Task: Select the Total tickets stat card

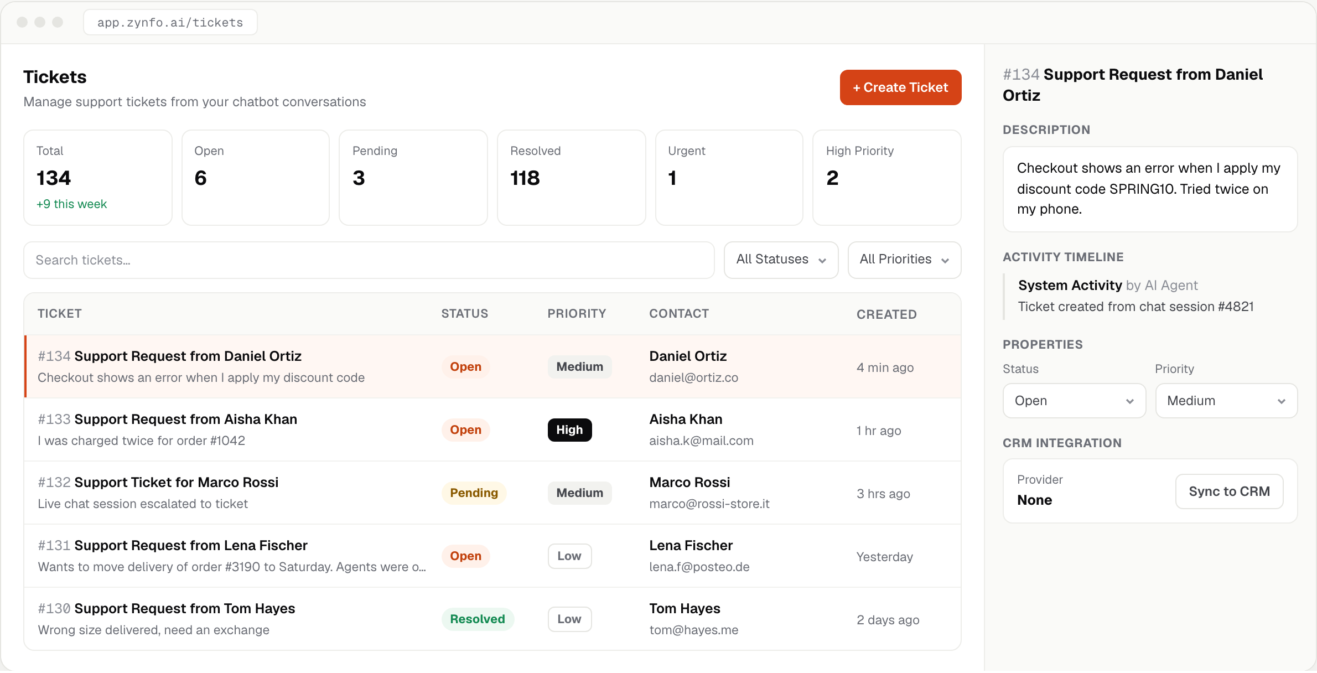Action: (98, 178)
